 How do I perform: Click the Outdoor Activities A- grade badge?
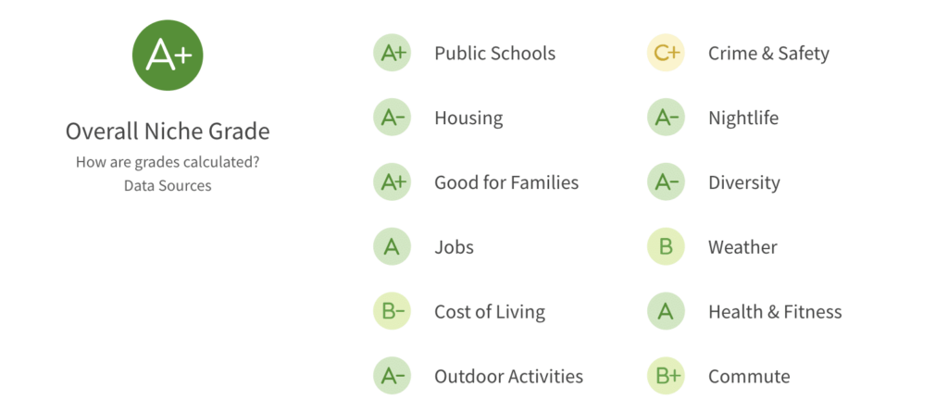coord(392,377)
